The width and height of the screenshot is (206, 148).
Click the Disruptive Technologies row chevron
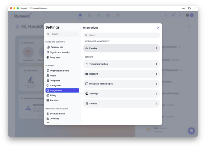click(156, 84)
